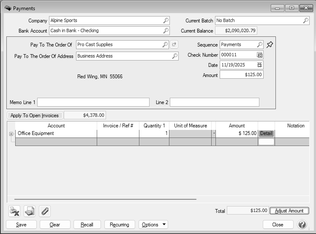Click into the Memo Line 1 field
The image size is (316, 234).
93,102
